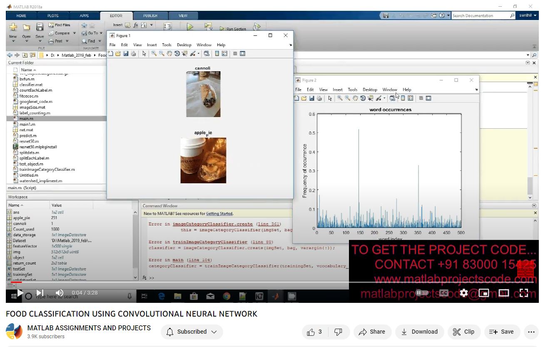This screenshot has width=543, height=347.
Task: Click the data cursor tool in Figure 2
Action: point(370,98)
